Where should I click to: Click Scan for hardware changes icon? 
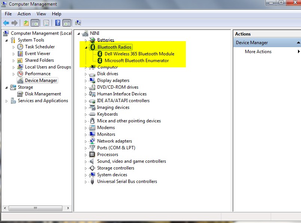point(78,23)
